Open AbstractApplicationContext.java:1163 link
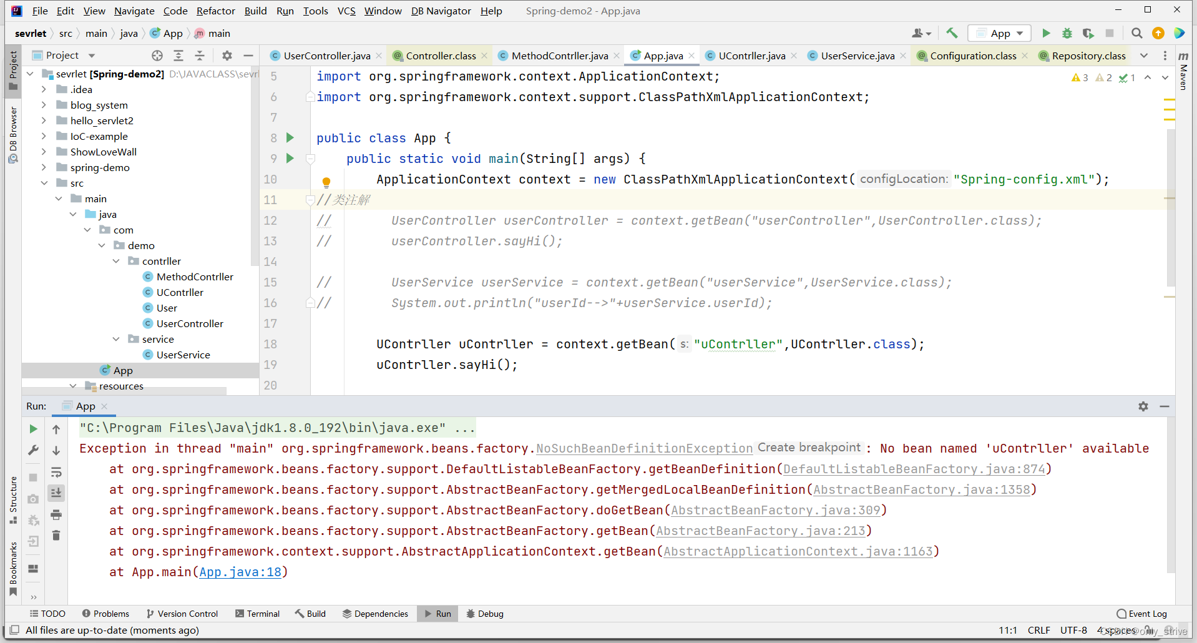Screen dimensions: 1197x643 tap(798, 551)
